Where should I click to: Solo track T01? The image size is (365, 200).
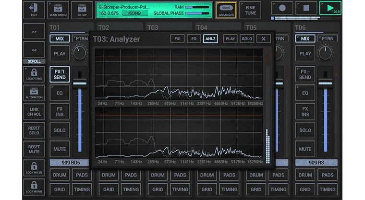pyautogui.click(x=60, y=130)
